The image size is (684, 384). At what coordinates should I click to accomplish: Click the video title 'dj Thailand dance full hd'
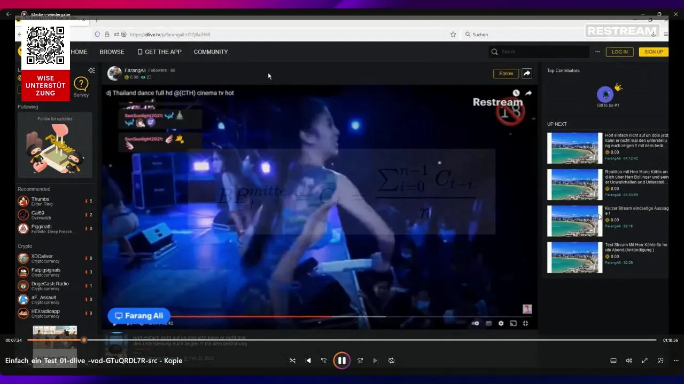[x=170, y=93]
